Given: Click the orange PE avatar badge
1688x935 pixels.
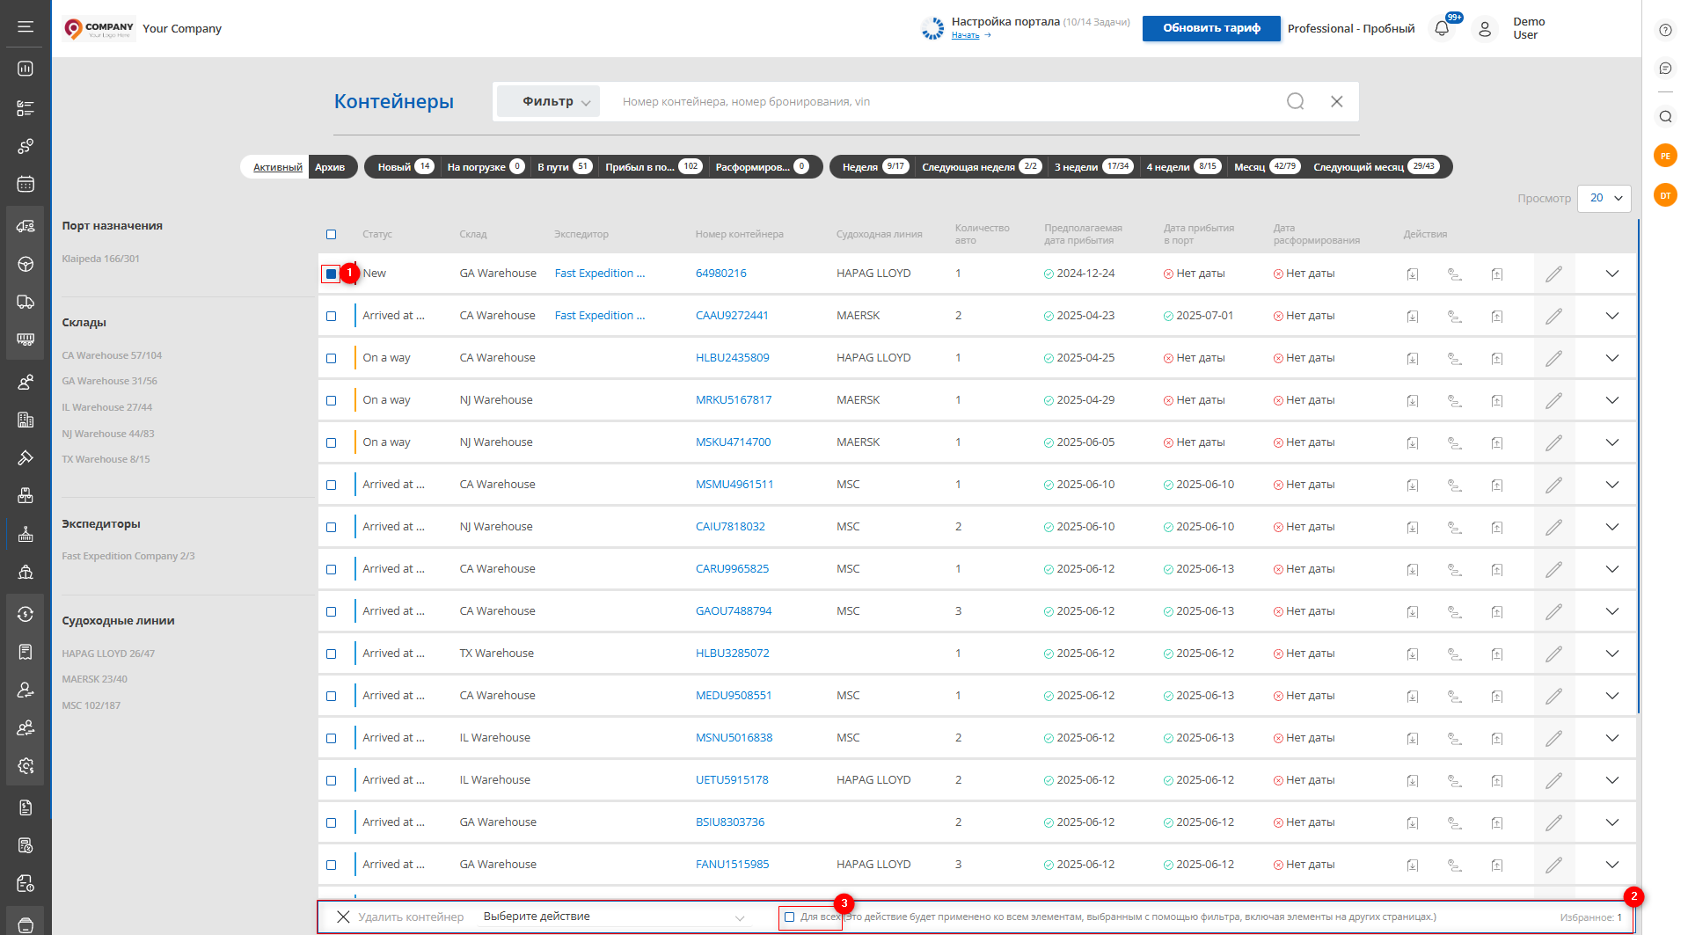Looking at the screenshot, I should click(1665, 156).
